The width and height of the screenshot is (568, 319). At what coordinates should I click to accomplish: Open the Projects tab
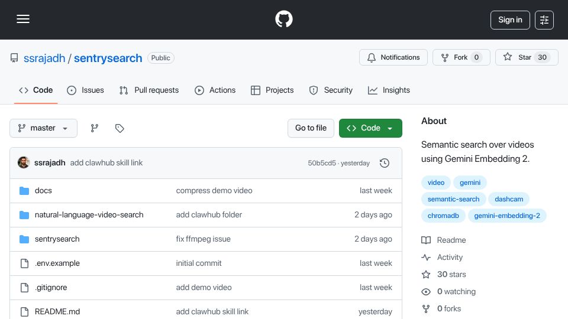[x=272, y=90]
